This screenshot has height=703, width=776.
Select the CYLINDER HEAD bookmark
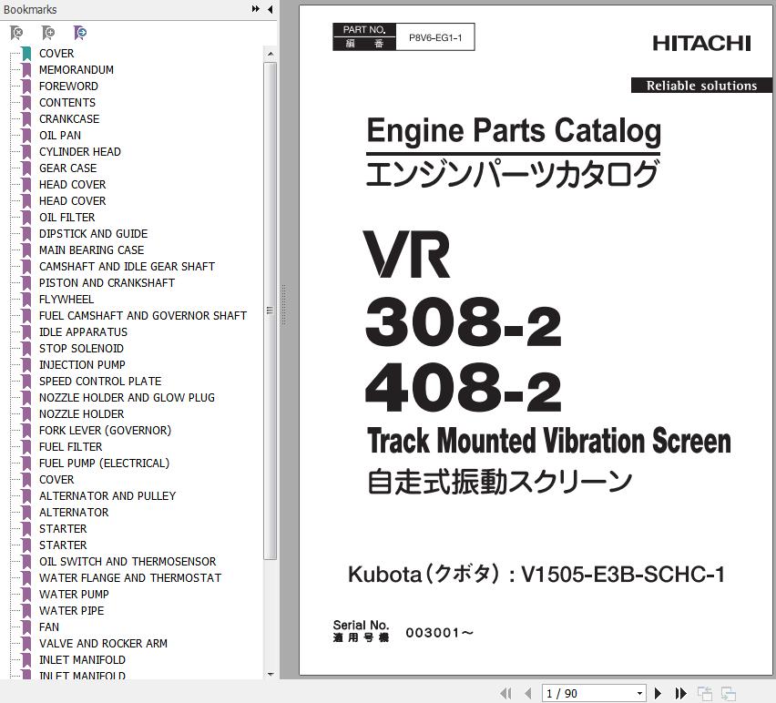click(x=79, y=151)
